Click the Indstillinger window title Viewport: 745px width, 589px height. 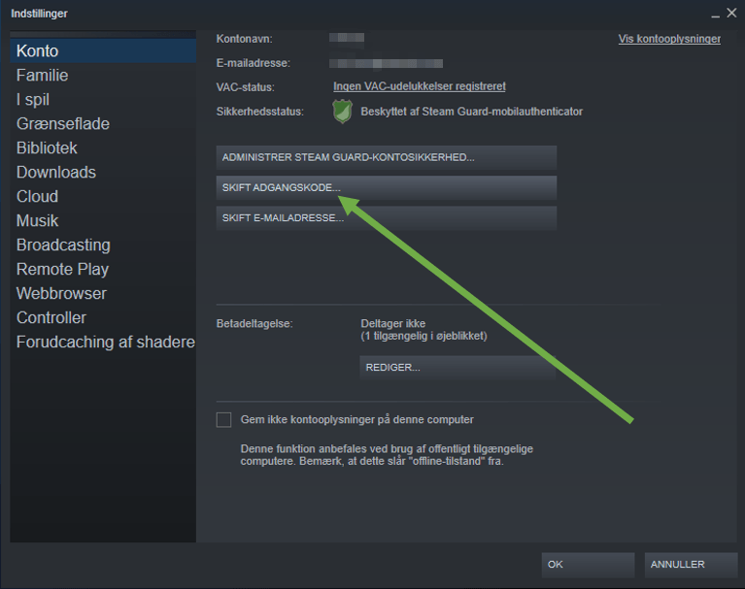(x=39, y=14)
